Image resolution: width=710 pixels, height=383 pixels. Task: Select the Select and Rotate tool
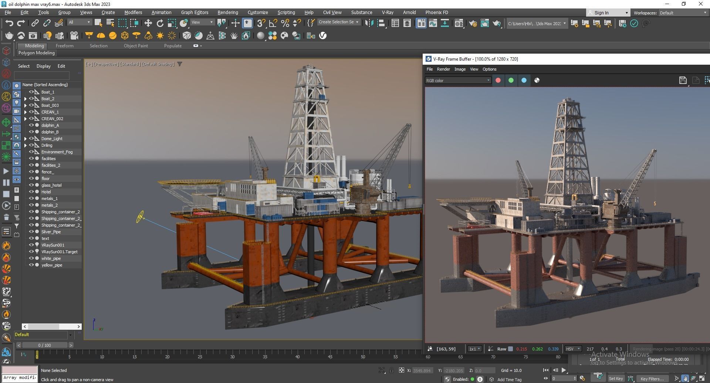[160, 23]
